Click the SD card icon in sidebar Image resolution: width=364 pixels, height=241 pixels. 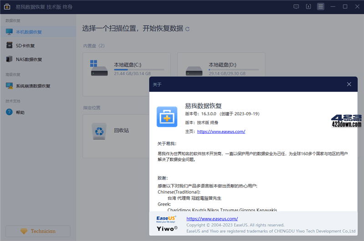[9, 45]
